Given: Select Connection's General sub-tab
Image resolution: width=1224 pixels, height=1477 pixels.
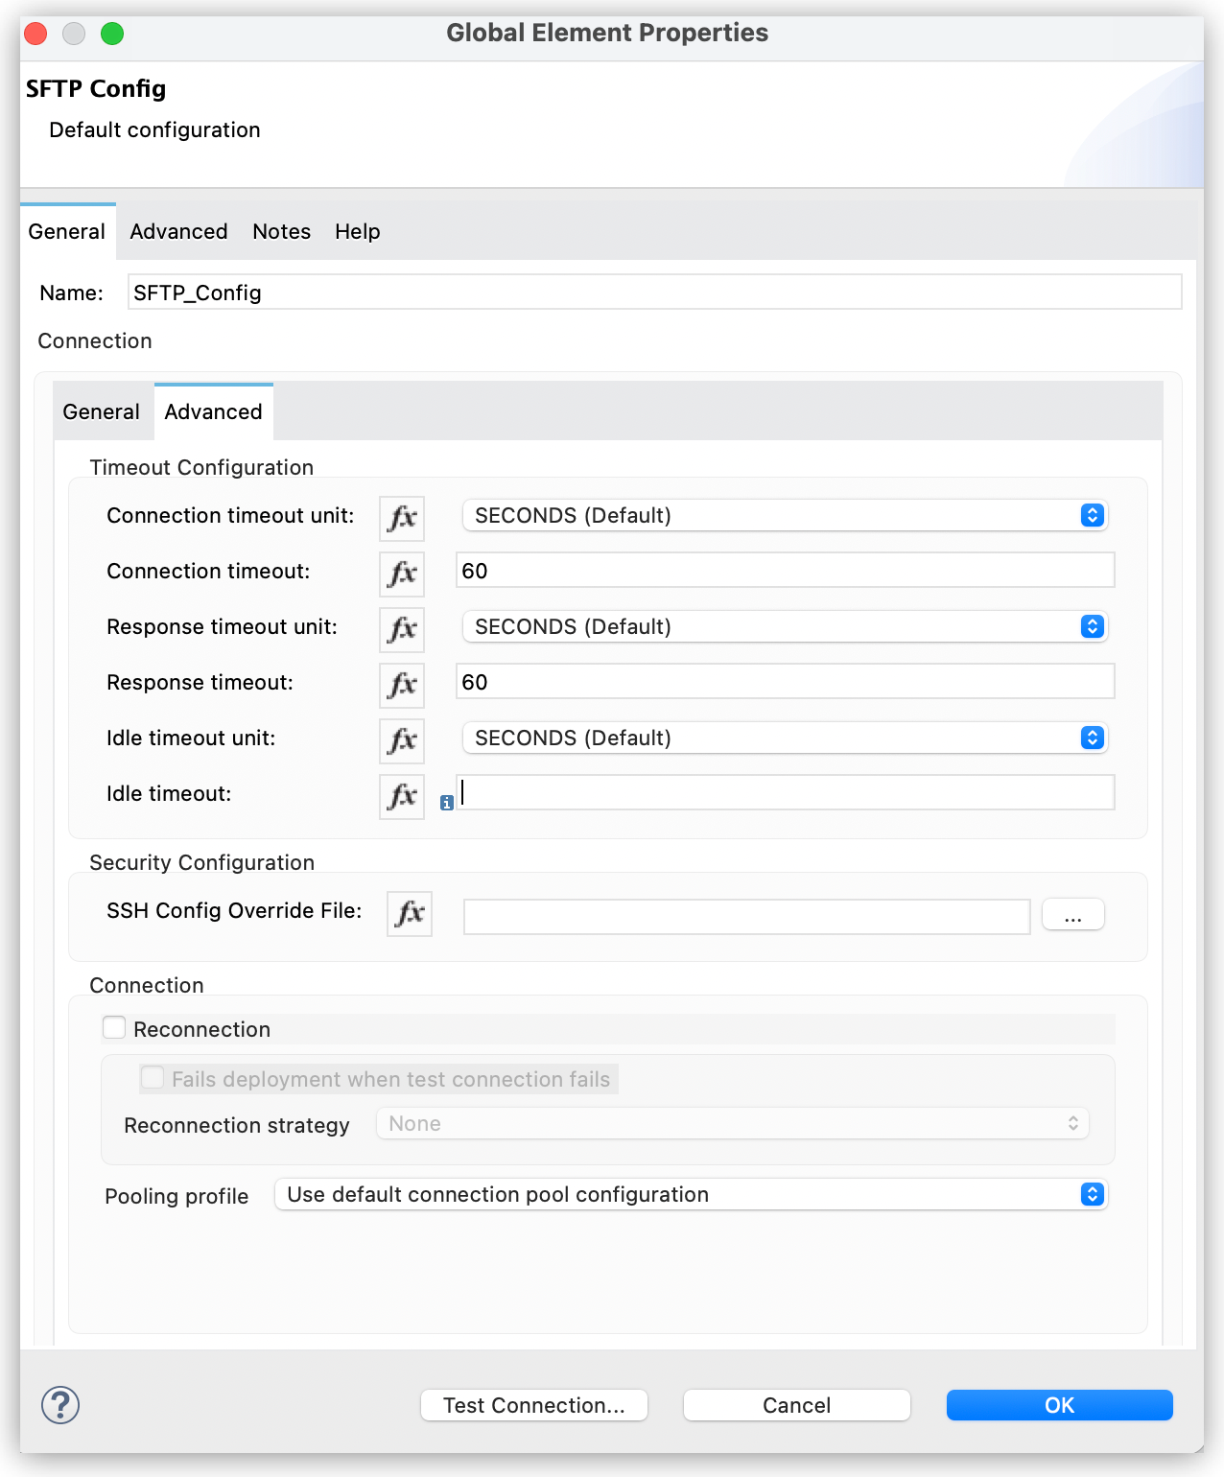Looking at the screenshot, I should point(101,411).
